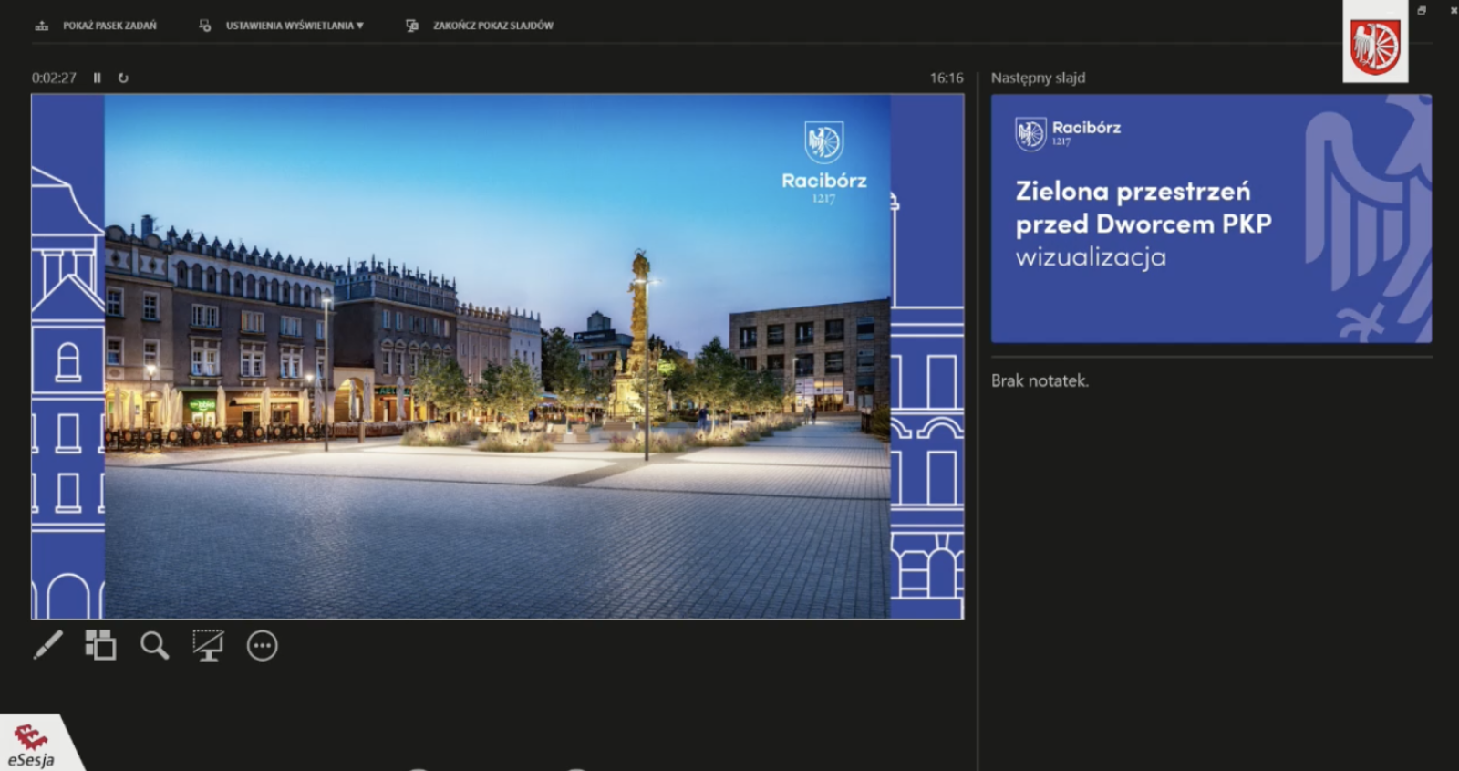Click the display settings monitor icon

tap(205, 26)
